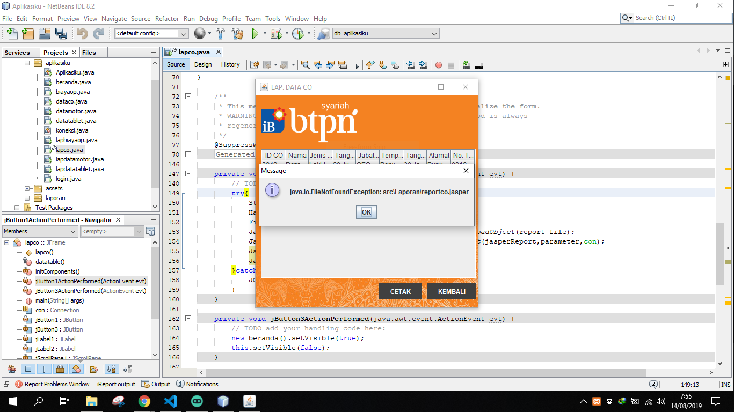Click the Last Edit icon in editor toolbar
734x412 pixels.
[x=254, y=64]
